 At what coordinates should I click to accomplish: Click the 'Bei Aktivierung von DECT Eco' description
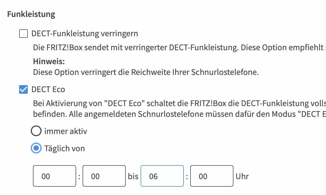(178, 104)
